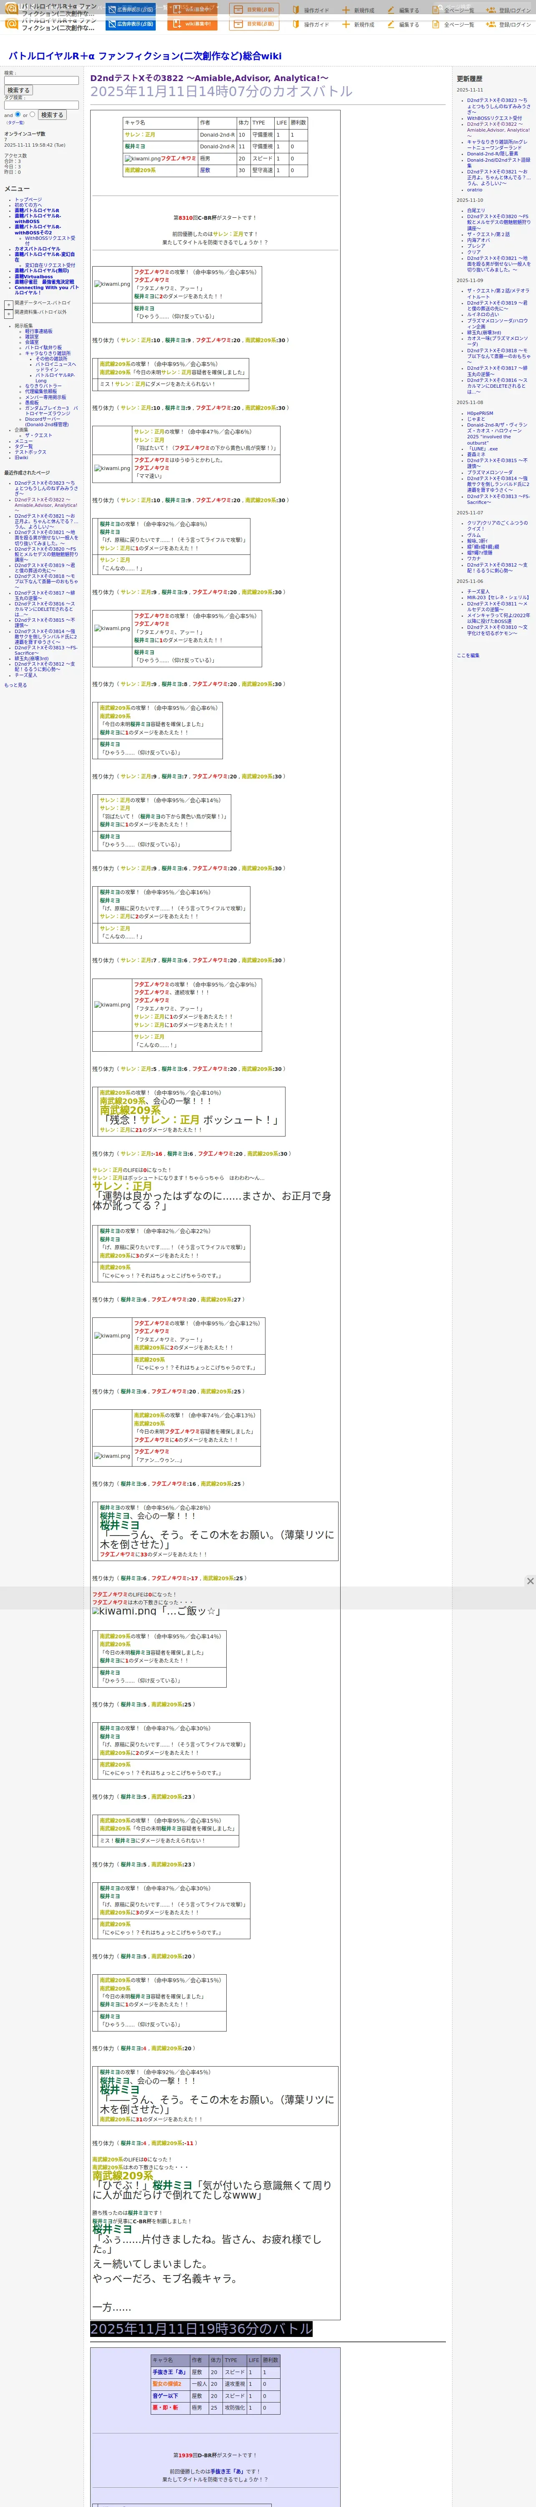Screen dimensions: 536x2507
Task: Open 直轄@雀荘 最強雀鬼決定戦 menu entry
Action: (44, 281)
